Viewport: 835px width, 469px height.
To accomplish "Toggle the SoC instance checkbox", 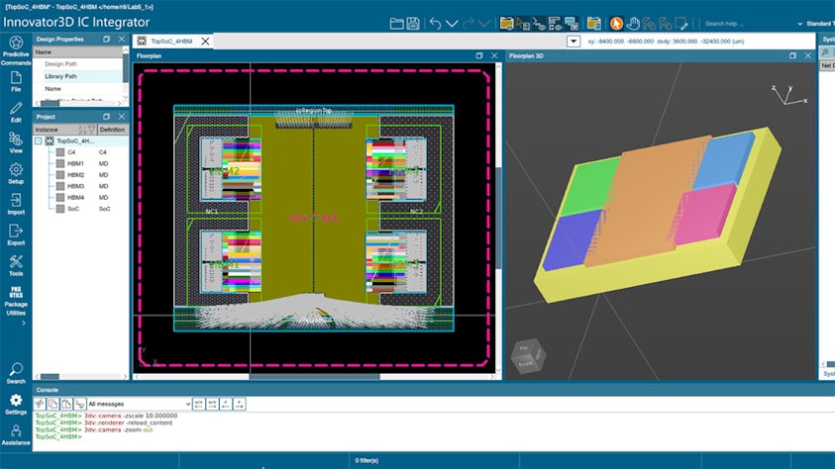I will point(60,209).
